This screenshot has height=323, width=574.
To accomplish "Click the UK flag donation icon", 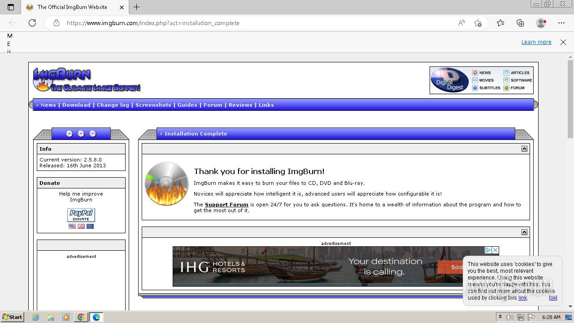I will coord(81,227).
